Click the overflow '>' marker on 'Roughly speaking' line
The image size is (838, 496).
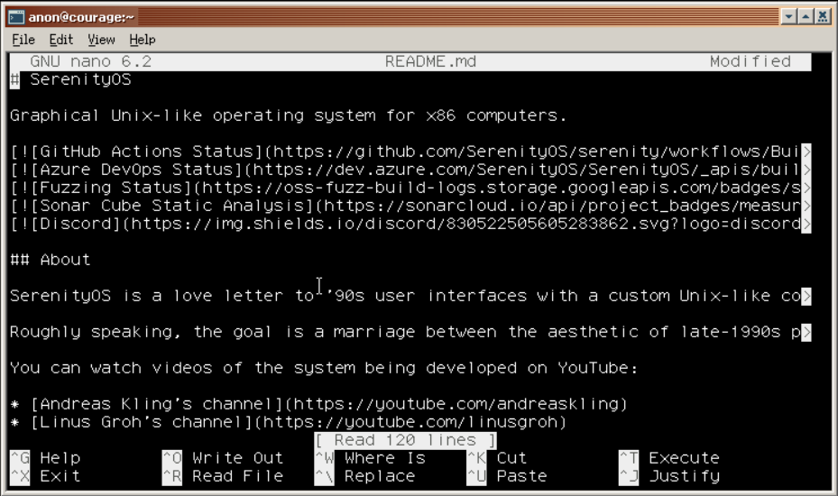click(806, 332)
